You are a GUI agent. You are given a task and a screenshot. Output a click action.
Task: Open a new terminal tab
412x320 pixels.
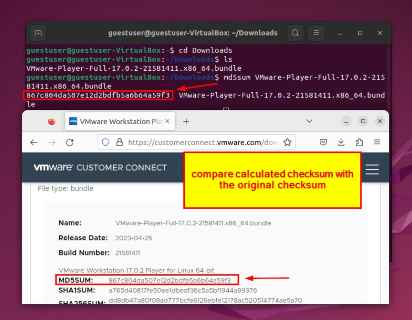[x=38, y=33]
